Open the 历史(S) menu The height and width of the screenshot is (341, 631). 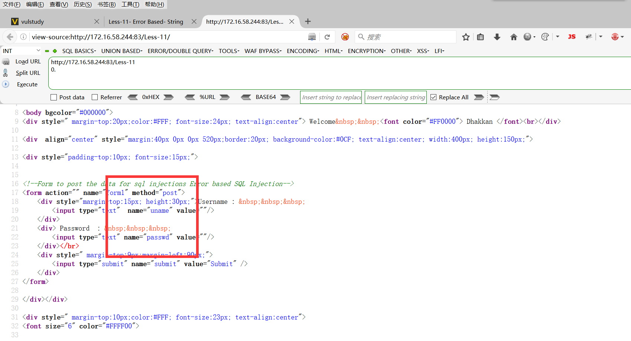click(82, 4)
